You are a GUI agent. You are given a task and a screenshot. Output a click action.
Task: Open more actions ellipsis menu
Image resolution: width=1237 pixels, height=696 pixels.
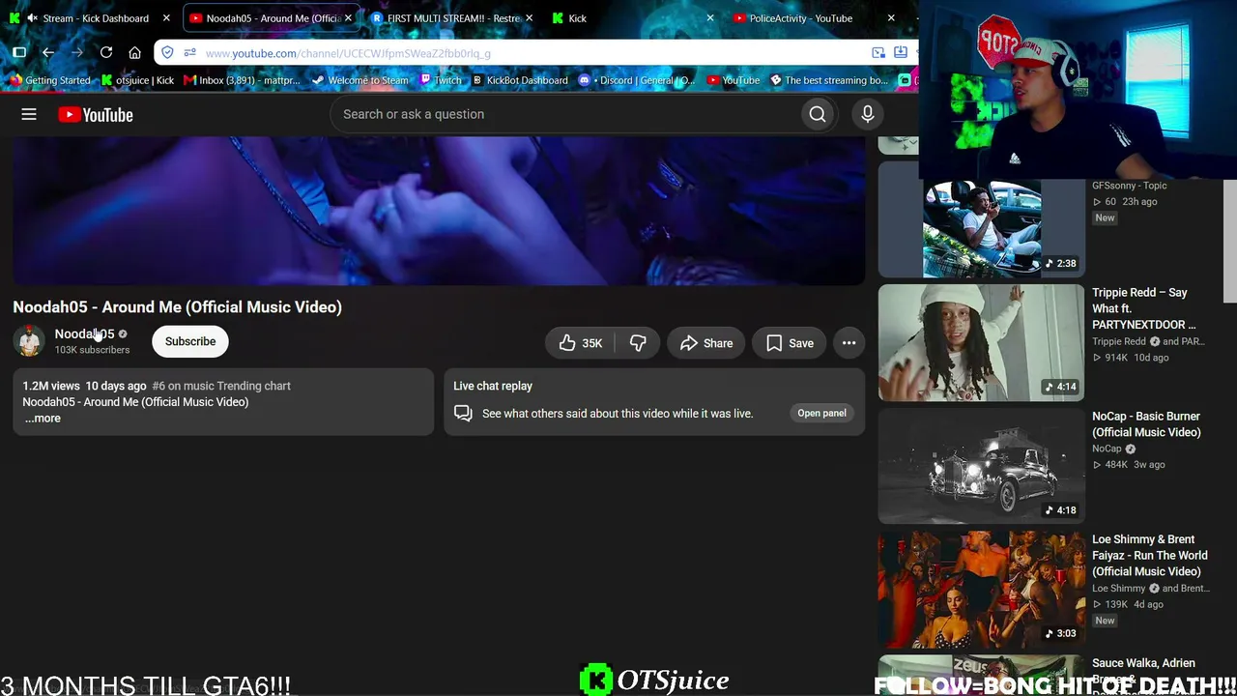(x=849, y=343)
